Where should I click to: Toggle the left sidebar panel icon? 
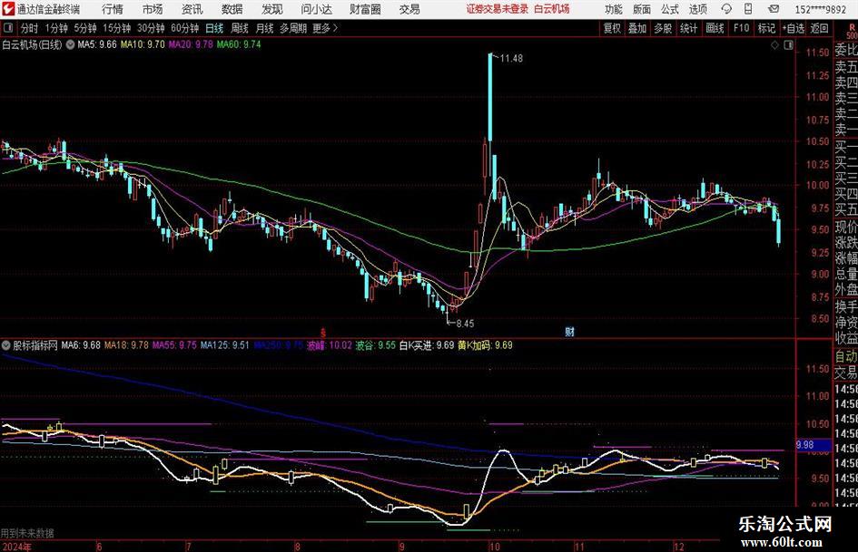pyautogui.click(x=7, y=28)
